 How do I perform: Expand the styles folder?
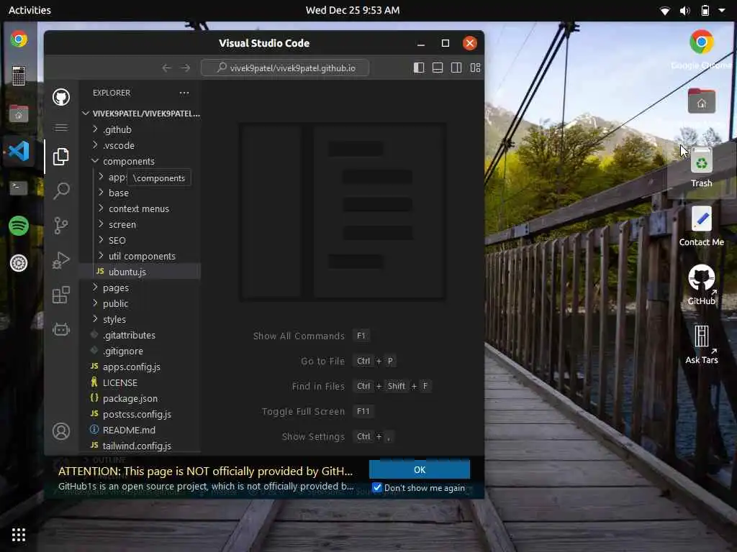click(x=141, y=319)
